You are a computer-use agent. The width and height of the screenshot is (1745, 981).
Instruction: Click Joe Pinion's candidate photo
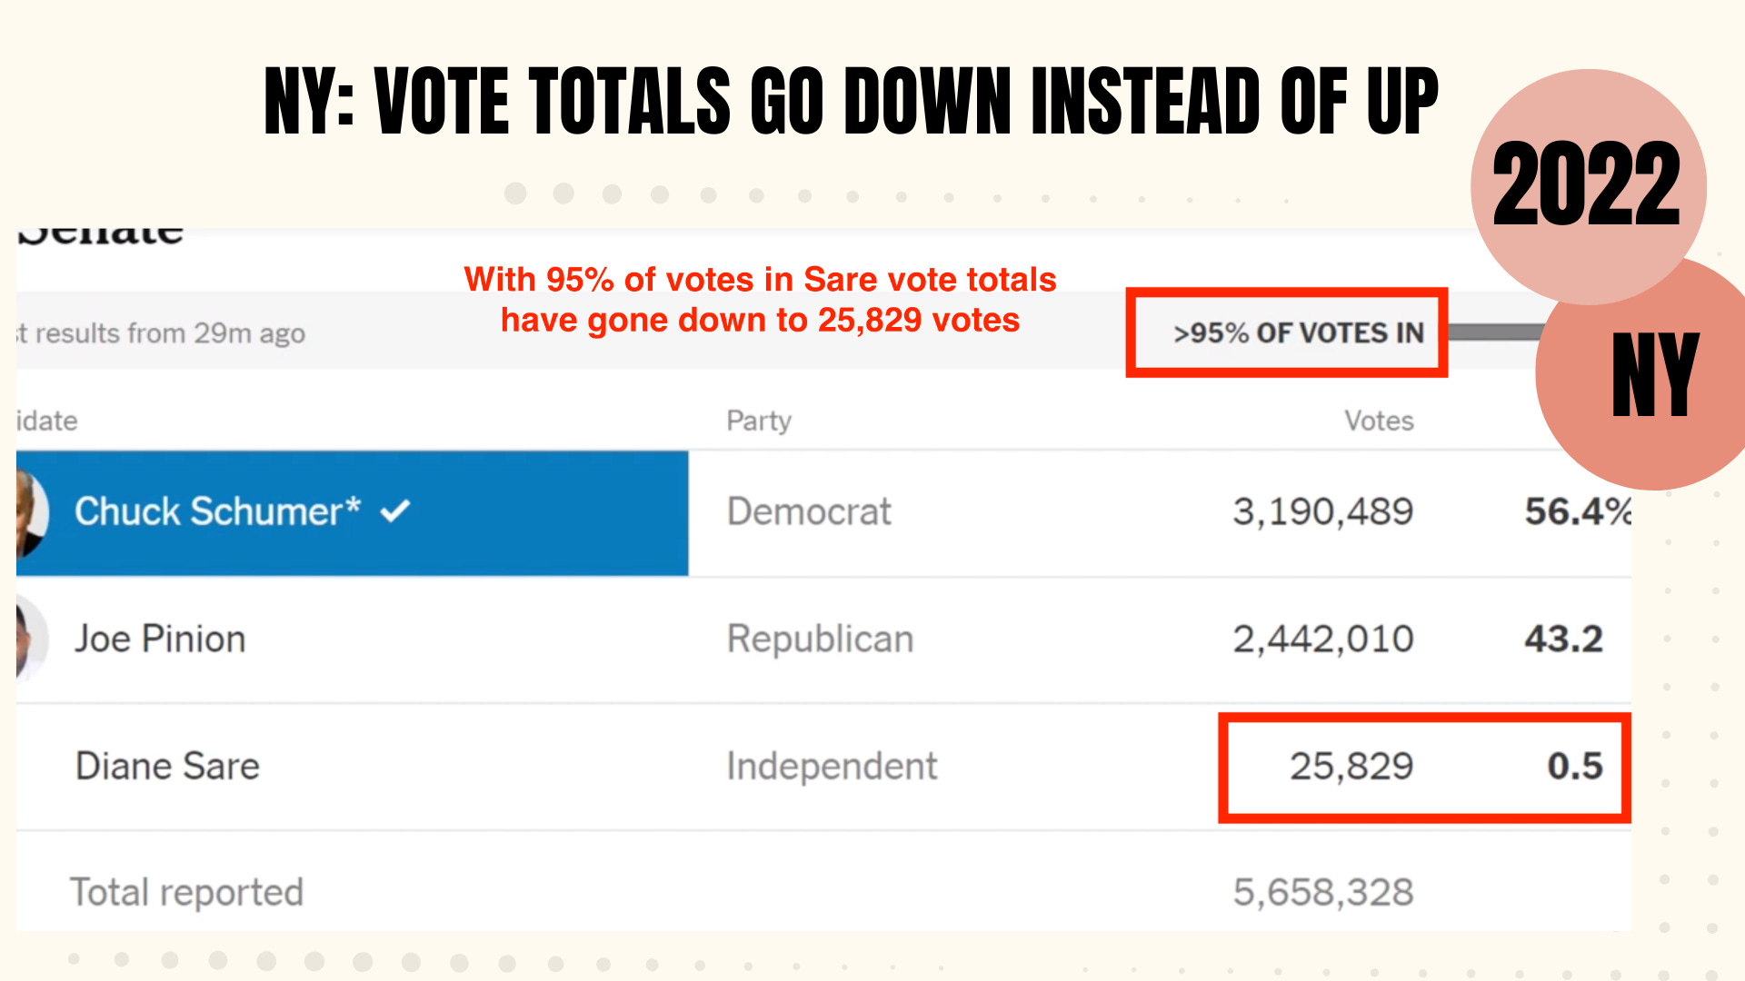point(31,639)
